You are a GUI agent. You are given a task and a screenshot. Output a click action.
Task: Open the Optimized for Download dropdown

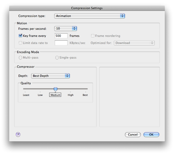tap(134, 43)
